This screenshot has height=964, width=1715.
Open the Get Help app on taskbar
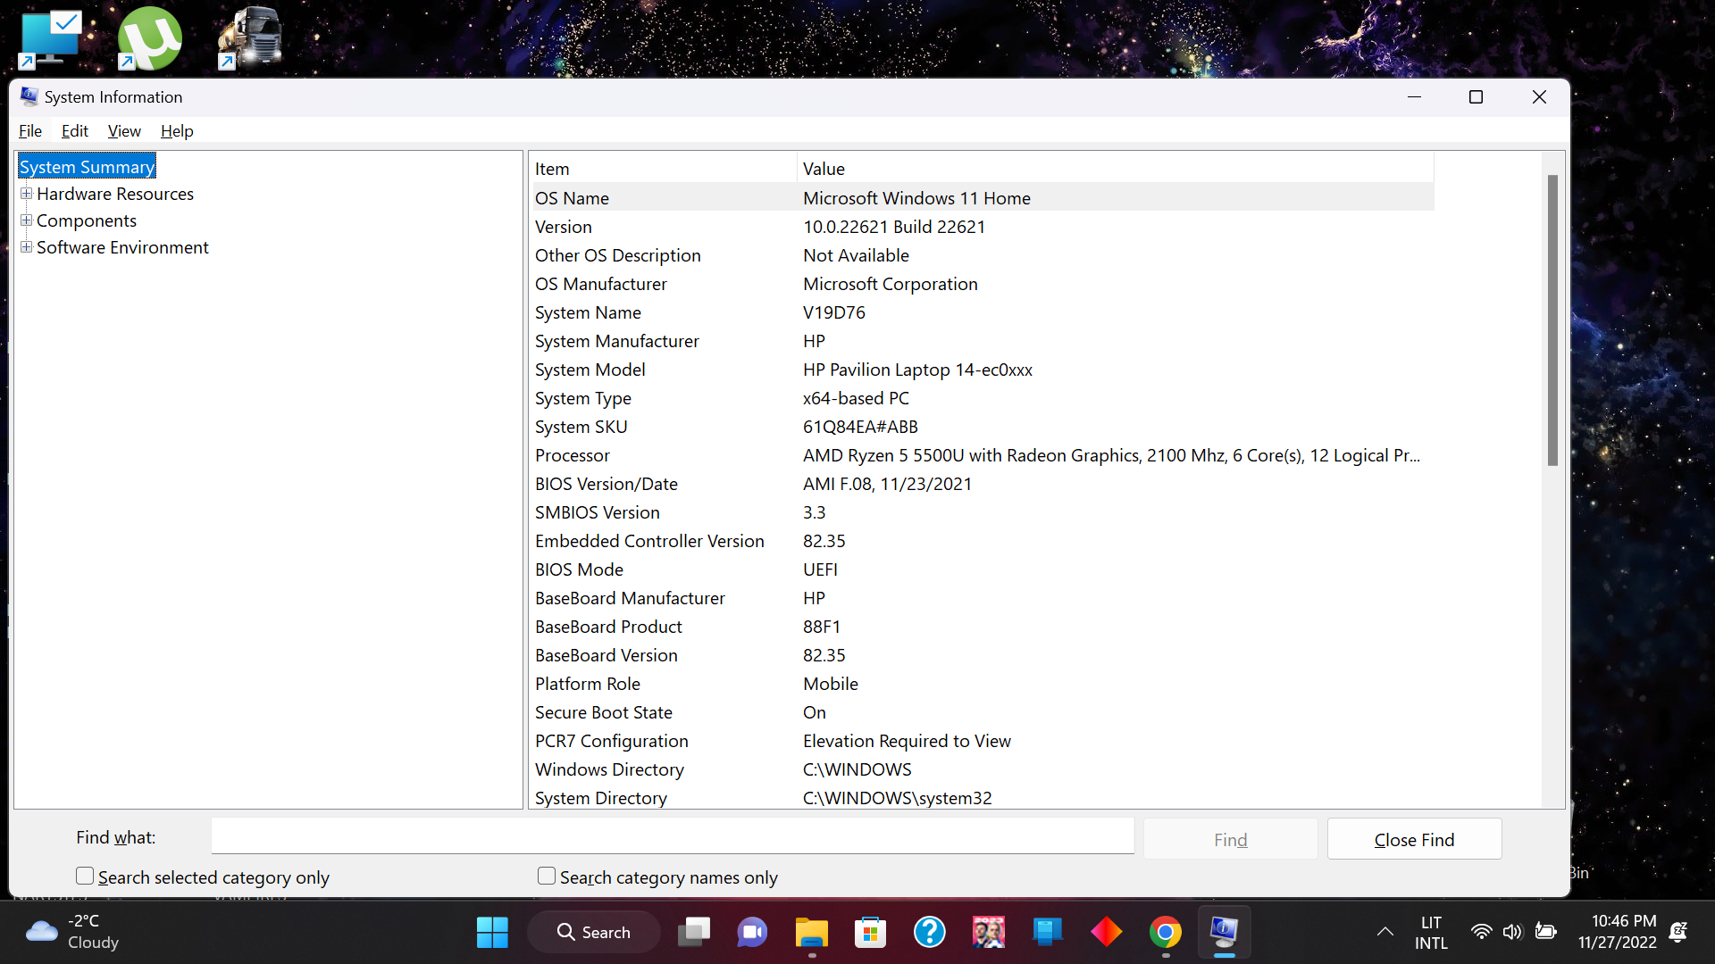930,931
